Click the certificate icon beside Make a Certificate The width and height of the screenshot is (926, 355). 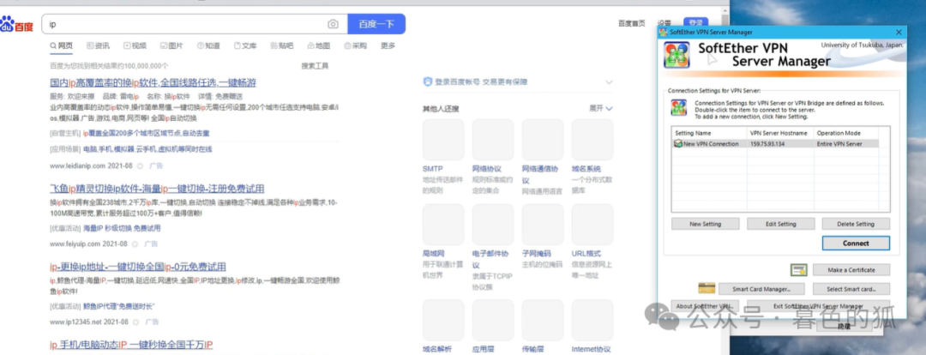799,270
